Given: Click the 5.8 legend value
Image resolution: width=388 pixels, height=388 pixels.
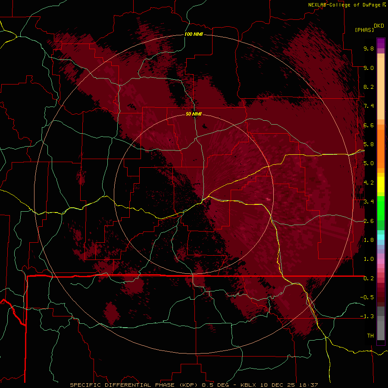Looking at the screenshot, I should tap(369, 144).
